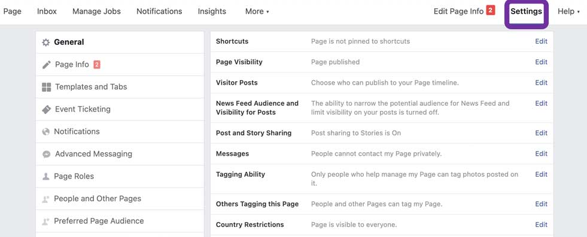This screenshot has width=587, height=237.
Task: Click the General gear icon
Action: point(45,42)
